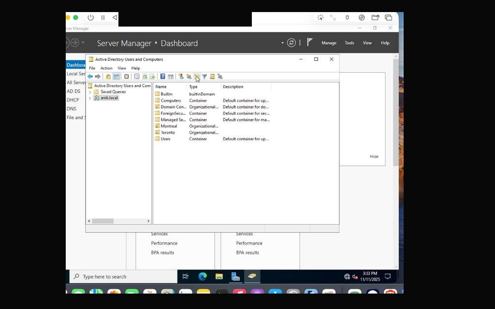Viewport: 495px width, 309px height.
Task: Open left tile's Performance link
Action: 164,243
